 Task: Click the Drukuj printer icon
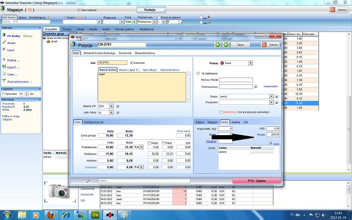pyautogui.click(x=4, y=60)
